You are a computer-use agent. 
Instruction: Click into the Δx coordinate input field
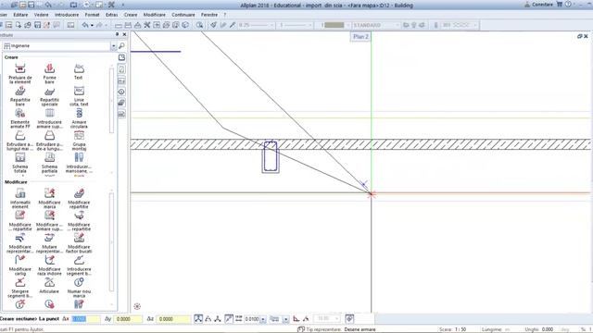(85, 319)
